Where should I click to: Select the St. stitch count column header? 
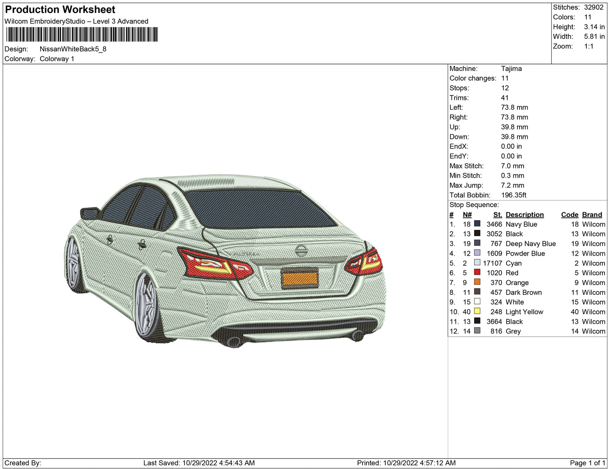[x=497, y=215]
